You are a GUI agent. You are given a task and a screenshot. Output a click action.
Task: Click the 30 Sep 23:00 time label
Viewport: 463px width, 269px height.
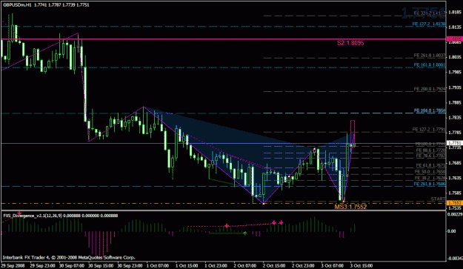[x=130, y=265]
